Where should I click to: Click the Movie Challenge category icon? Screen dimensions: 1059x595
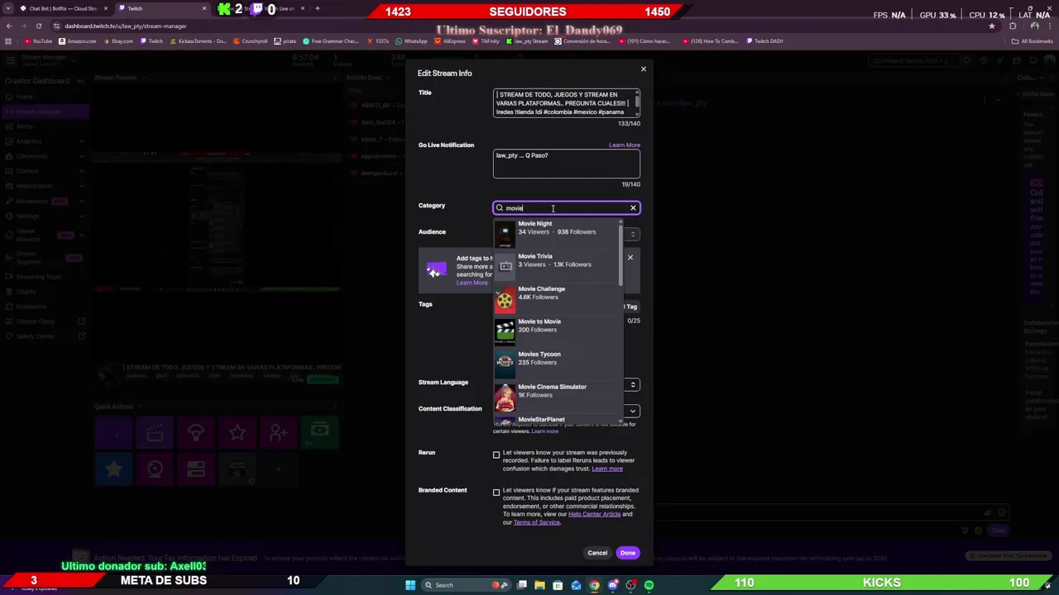pyautogui.click(x=505, y=299)
